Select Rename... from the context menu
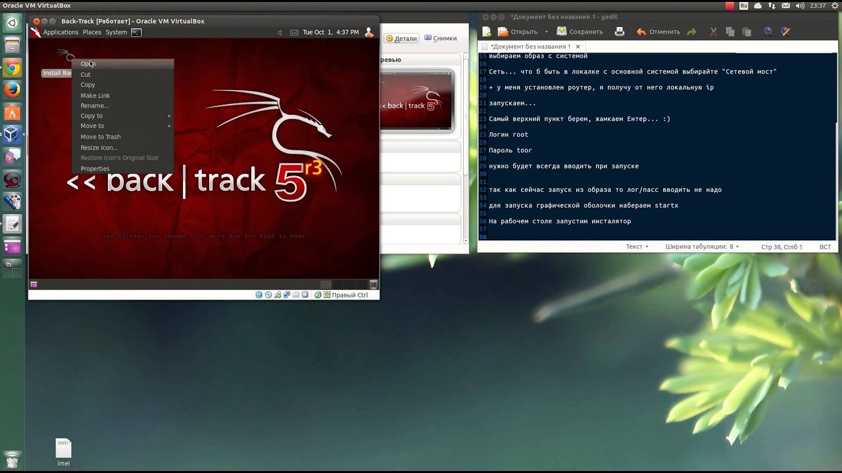842x473 pixels. 122,106
